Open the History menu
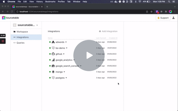The height and width of the screenshot is (111, 178). (x=40, y=2)
